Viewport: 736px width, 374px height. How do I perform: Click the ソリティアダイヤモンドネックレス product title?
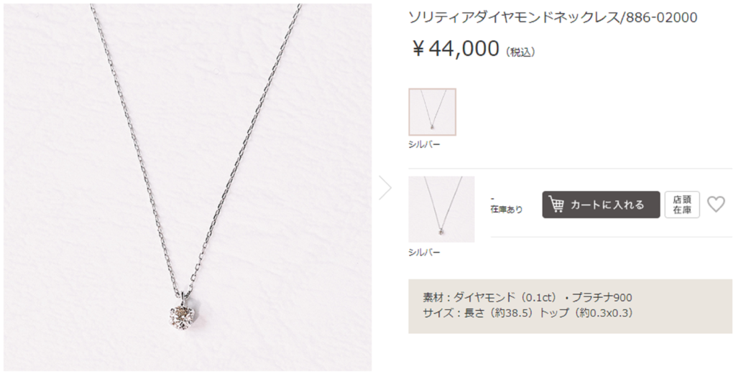pos(515,18)
